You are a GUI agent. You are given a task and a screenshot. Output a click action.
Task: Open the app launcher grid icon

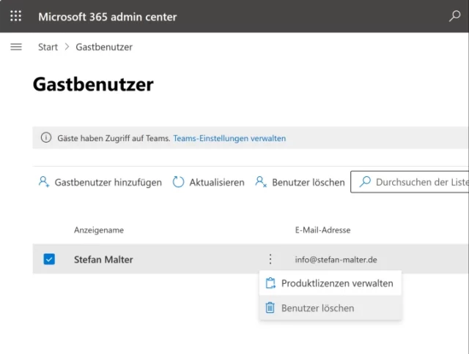coord(16,16)
